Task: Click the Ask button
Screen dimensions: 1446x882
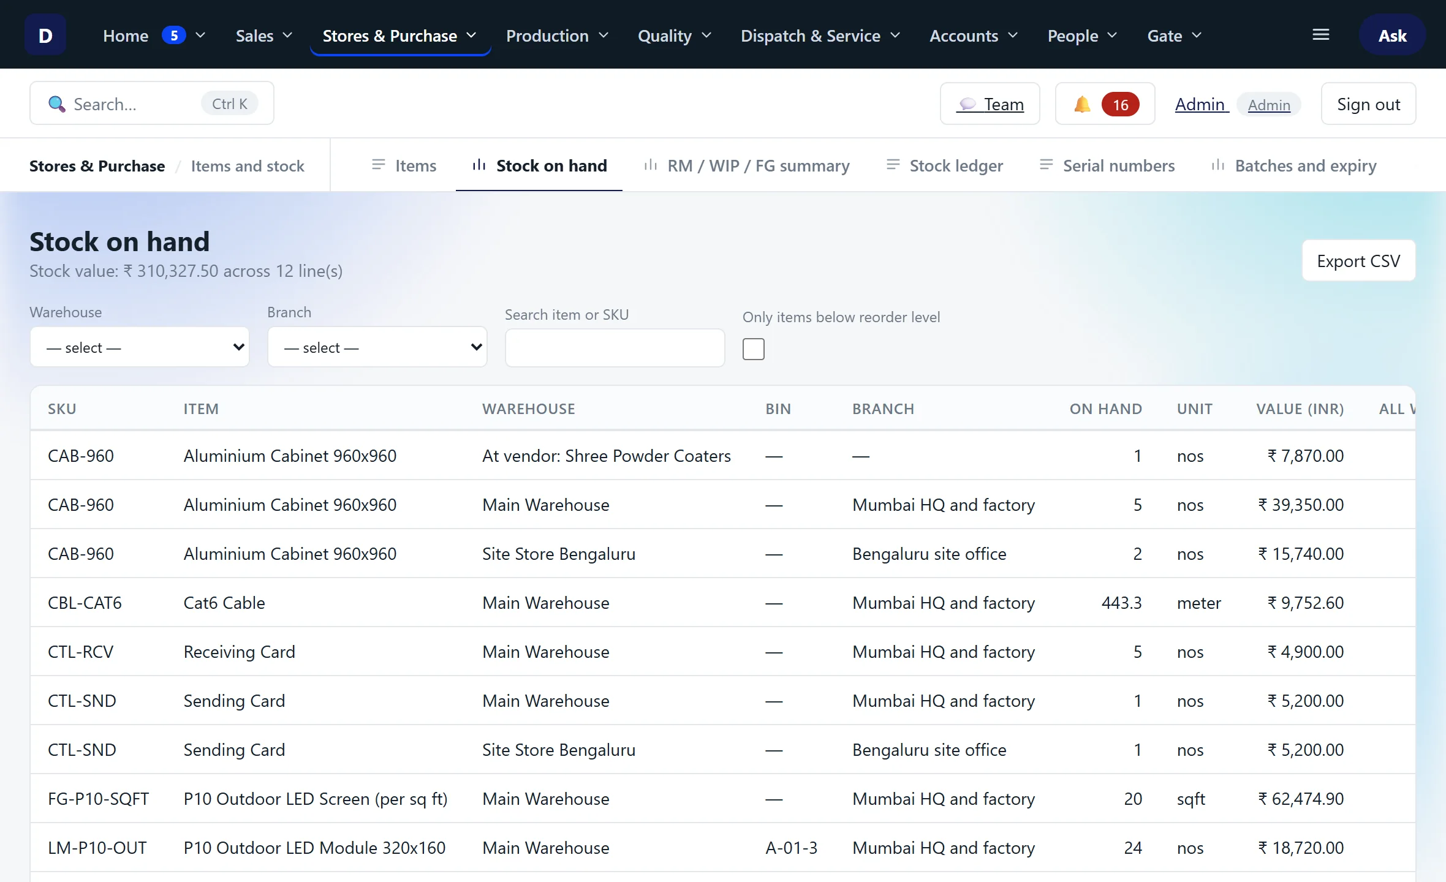Action: point(1392,36)
